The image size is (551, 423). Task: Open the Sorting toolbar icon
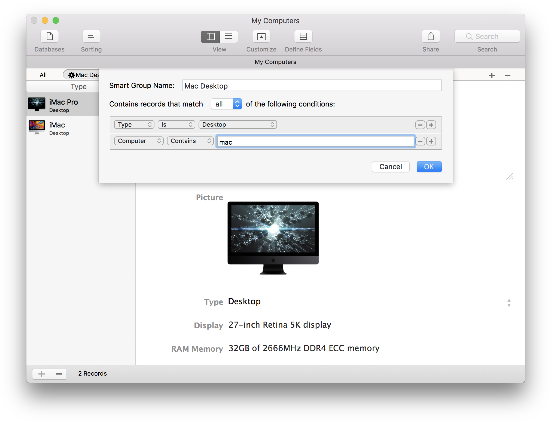(x=91, y=36)
